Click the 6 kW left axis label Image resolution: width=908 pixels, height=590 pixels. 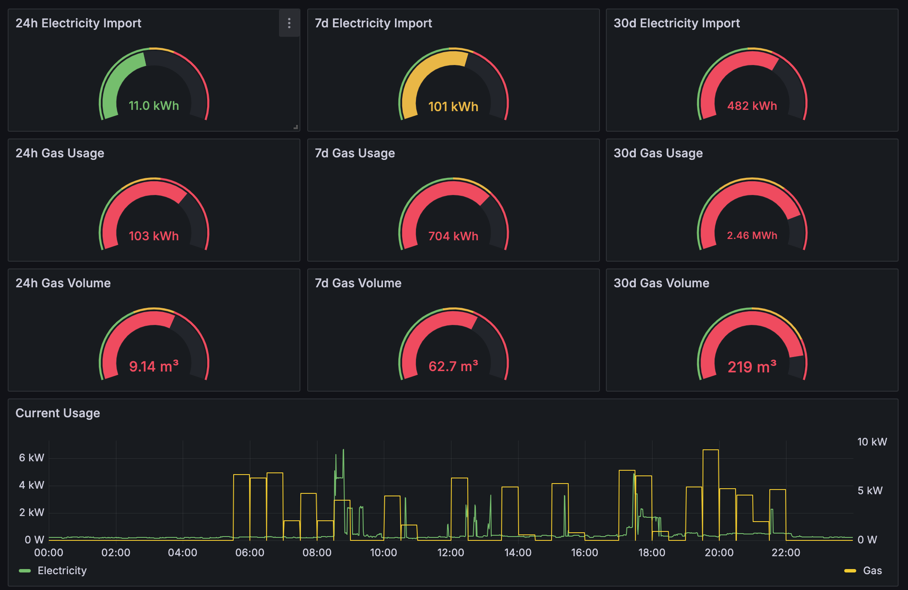[31, 457]
